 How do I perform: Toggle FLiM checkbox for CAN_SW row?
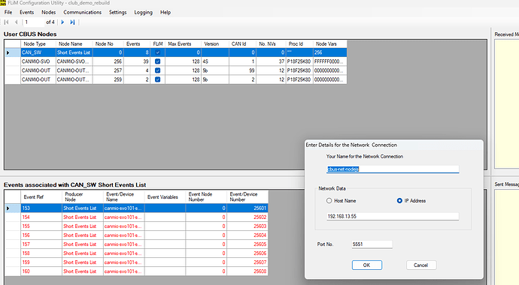(x=157, y=52)
